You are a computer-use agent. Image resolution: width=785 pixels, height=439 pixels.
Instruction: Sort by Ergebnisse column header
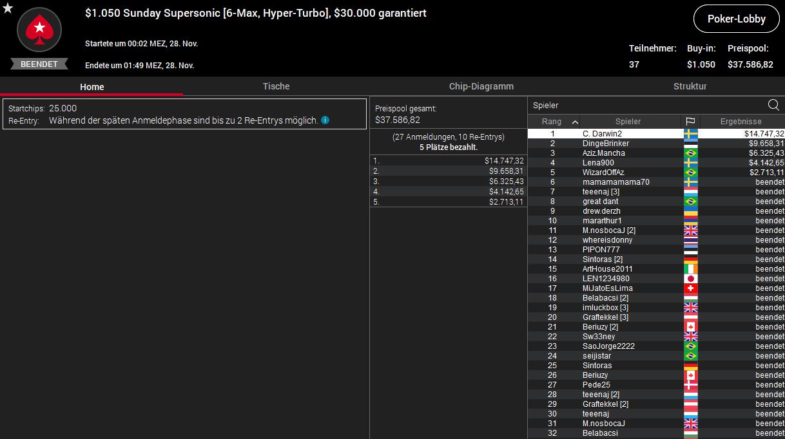(x=741, y=122)
